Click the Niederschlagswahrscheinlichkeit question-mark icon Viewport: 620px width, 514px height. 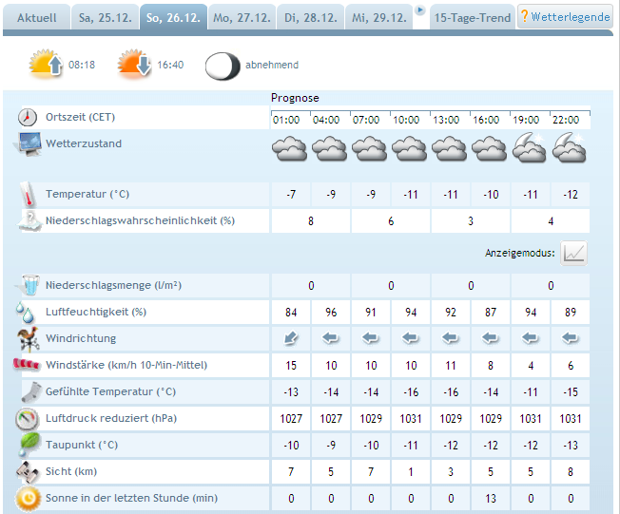click(29, 220)
